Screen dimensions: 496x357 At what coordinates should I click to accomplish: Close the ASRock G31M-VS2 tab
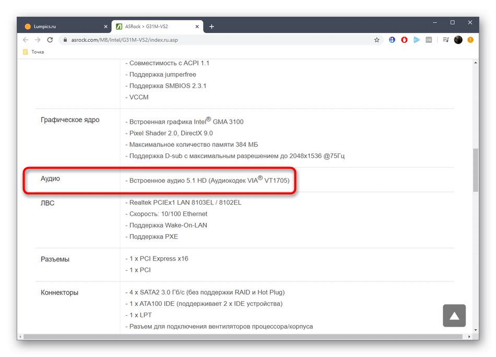197,27
